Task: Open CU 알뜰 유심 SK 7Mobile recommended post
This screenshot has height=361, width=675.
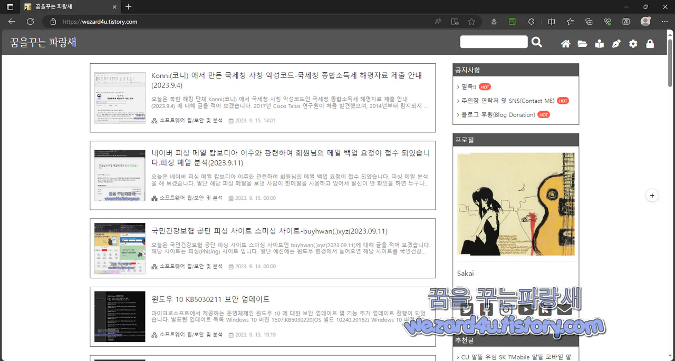Action: [x=516, y=357]
